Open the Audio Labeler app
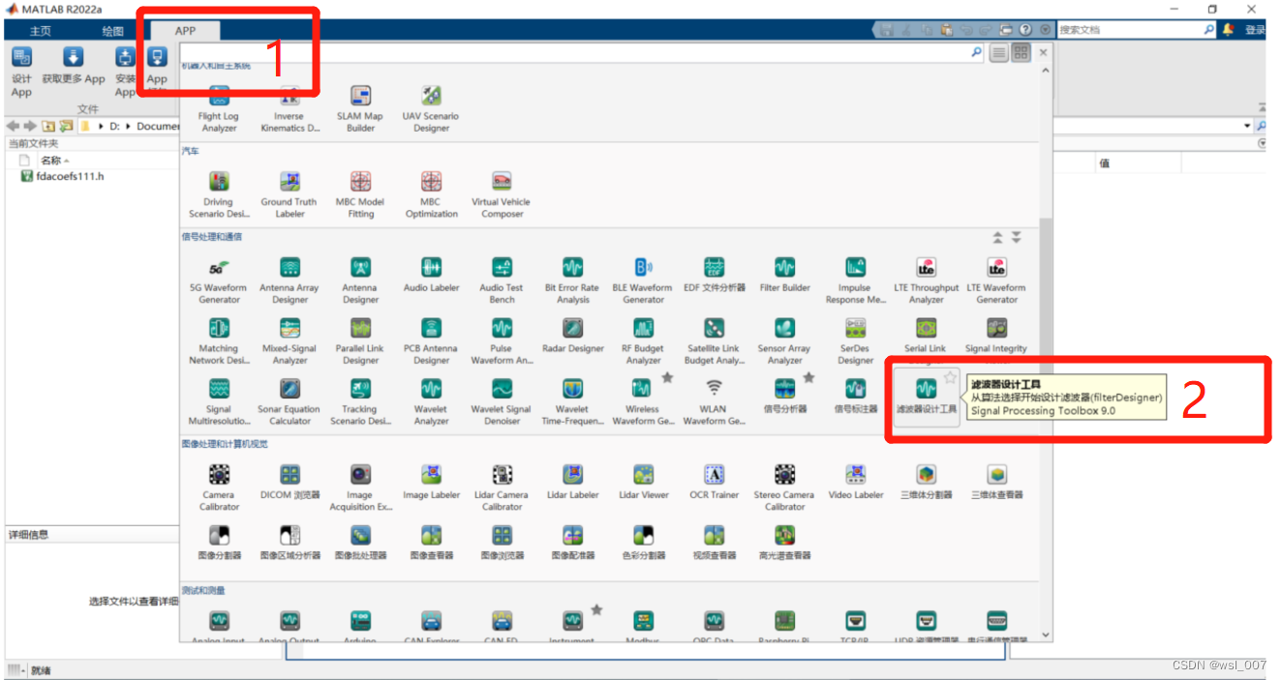This screenshot has height=680, width=1281. click(431, 275)
